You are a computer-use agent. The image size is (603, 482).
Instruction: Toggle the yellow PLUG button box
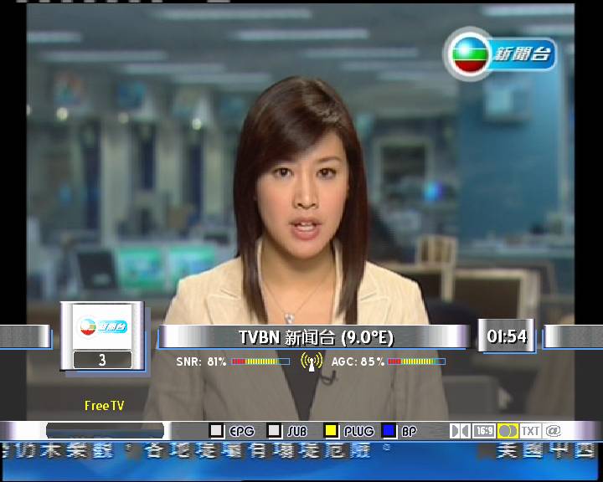click(x=332, y=431)
